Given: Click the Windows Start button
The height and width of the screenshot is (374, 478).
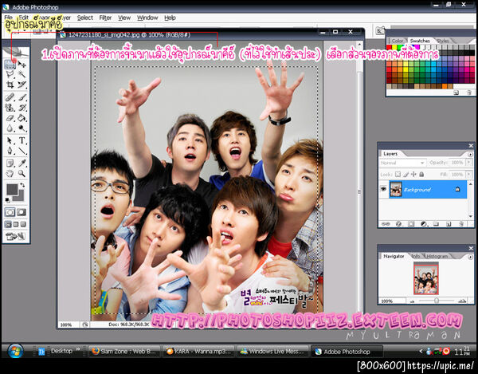Looking at the screenshot, I should point(15,351).
